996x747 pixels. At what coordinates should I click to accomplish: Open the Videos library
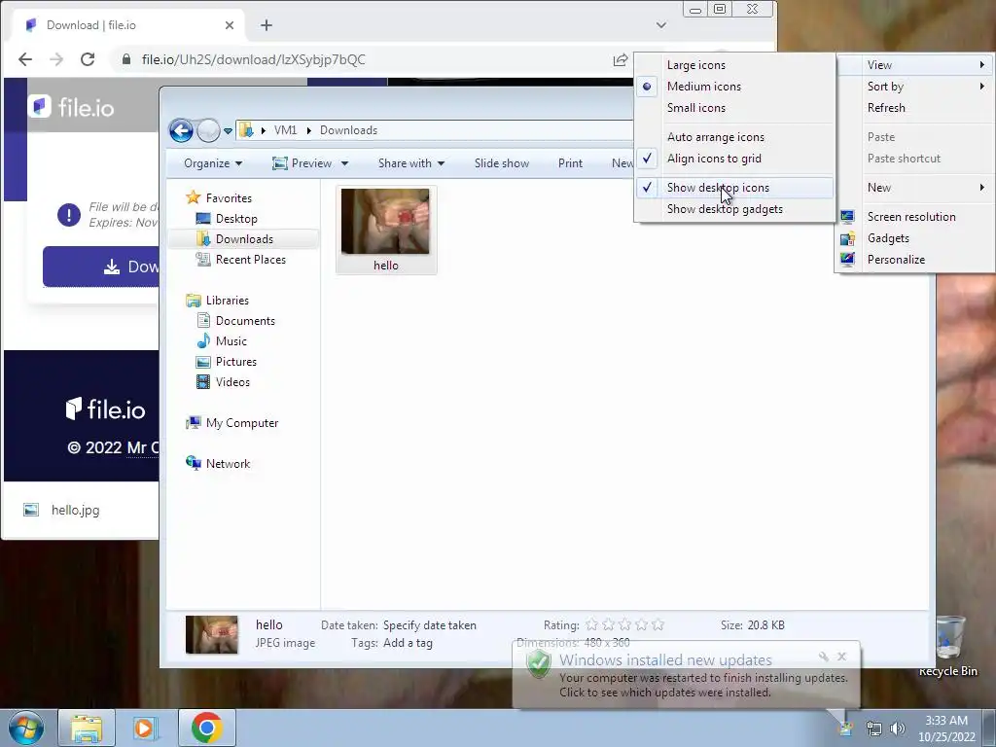point(232,381)
